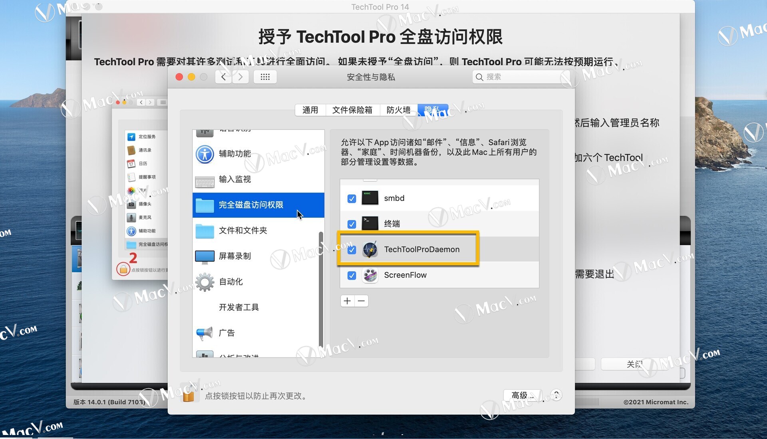The height and width of the screenshot is (439, 767).
Task: Click Camera (摄像头) in tutorial thumbnail
Action: 145,204
